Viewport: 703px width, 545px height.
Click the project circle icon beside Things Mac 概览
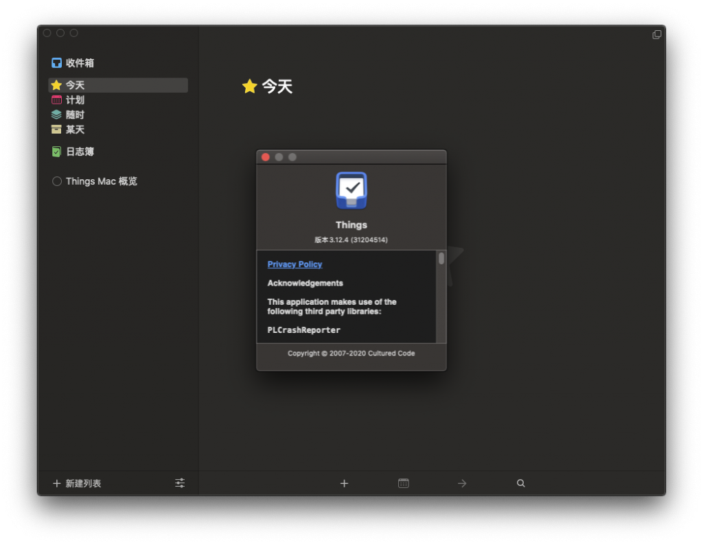click(56, 181)
